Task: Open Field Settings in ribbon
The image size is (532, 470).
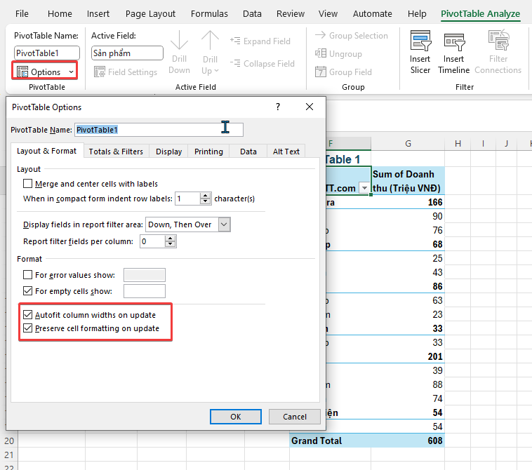Action: pyautogui.click(x=126, y=72)
